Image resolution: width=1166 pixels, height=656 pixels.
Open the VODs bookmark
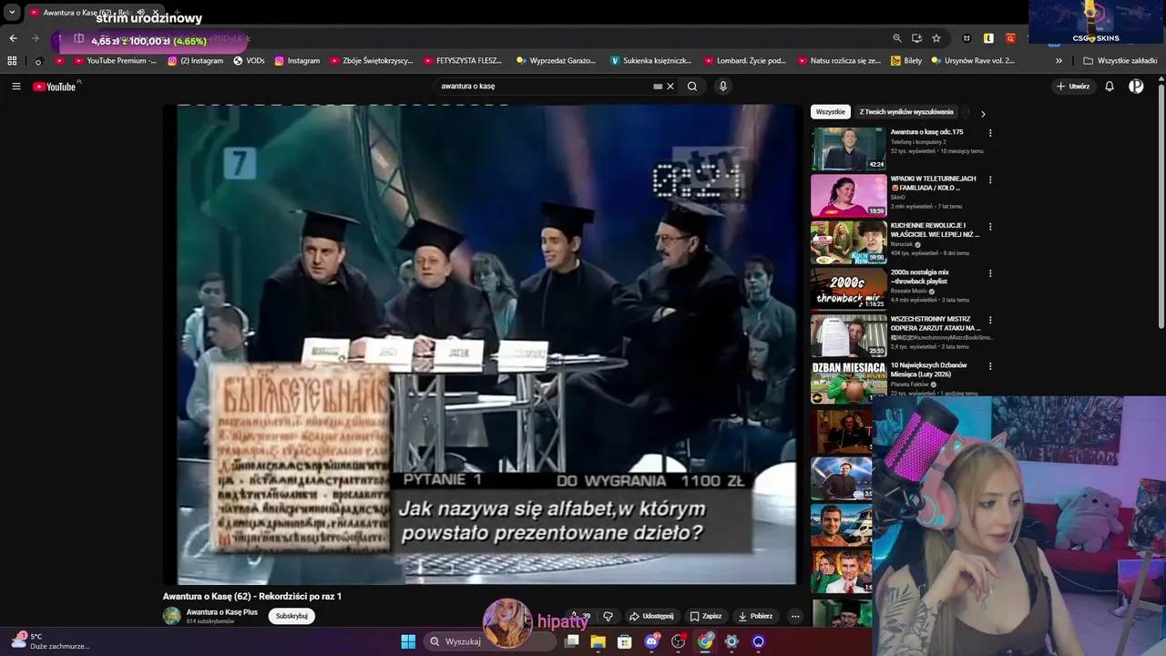pyautogui.click(x=249, y=61)
